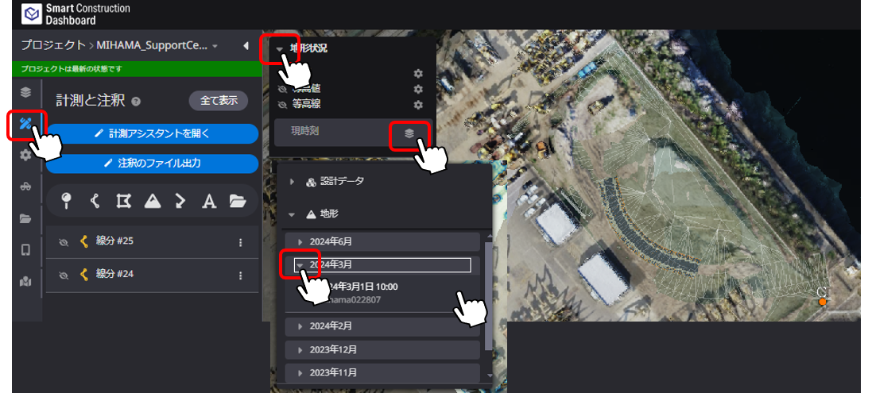Image resolution: width=872 pixels, height=393 pixels.
Task: Click the 計測アシスタントを開く button
Action: coord(153,133)
